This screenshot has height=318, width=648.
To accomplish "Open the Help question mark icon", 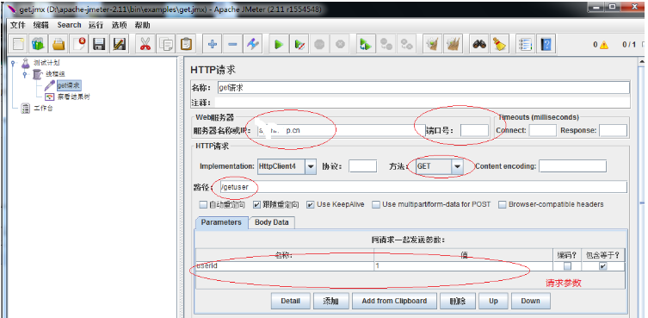I will coord(546,44).
